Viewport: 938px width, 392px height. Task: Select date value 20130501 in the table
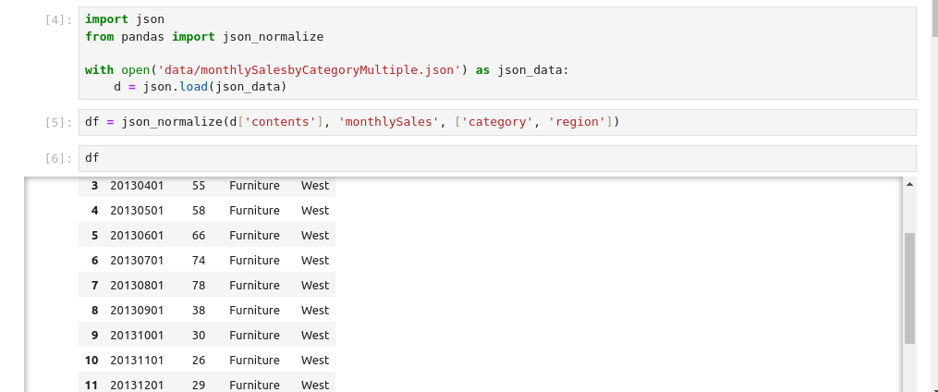click(137, 211)
